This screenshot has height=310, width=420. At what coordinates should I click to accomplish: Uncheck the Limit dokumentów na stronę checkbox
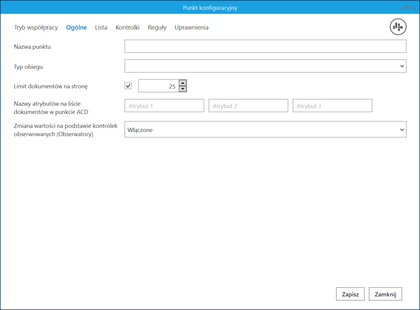click(x=128, y=86)
